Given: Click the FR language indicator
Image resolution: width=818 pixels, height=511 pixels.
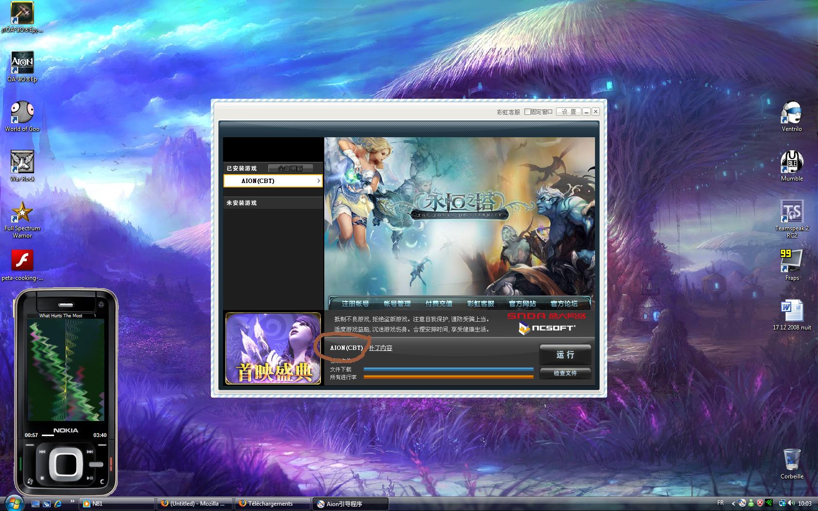Looking at the screenshot, I should click(720, 503).
